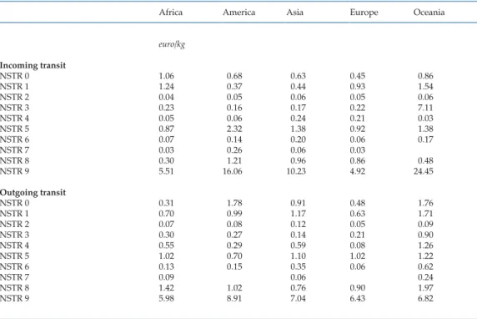477x319 pixels.
Task: Click the value 0.17 in Oceania column
Action: coord(425,139)
